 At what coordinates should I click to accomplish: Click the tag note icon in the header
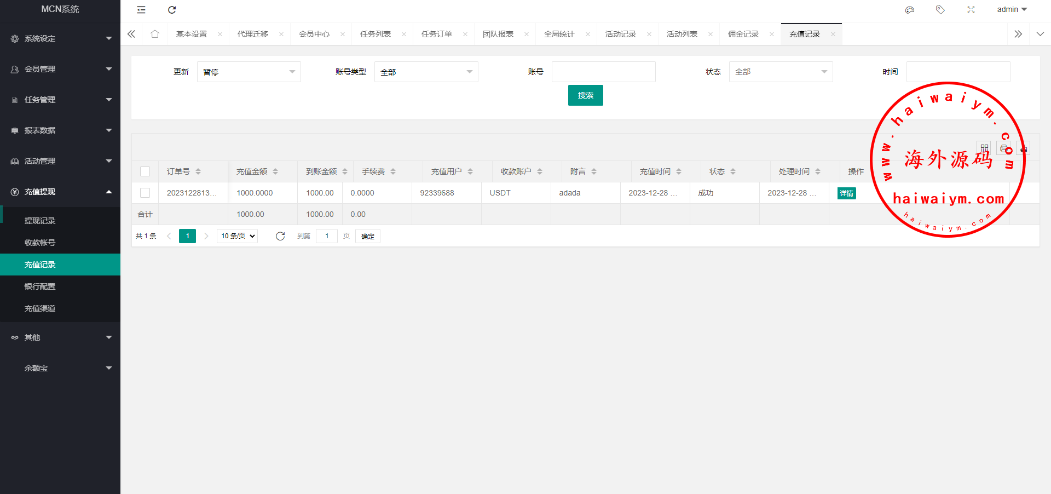940,10
